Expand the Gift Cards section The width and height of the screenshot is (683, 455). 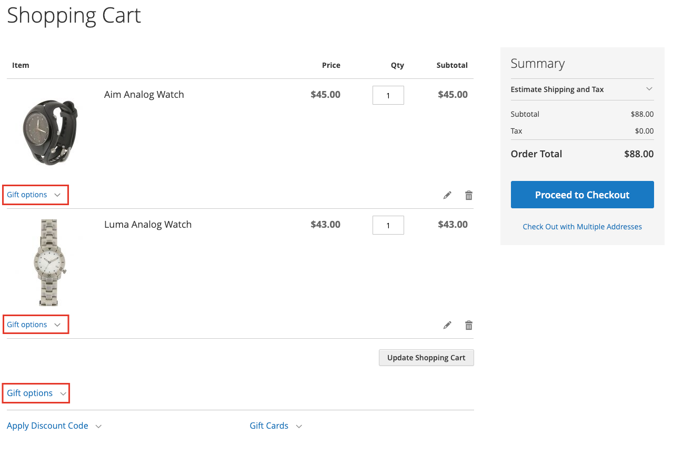[269, 426]
